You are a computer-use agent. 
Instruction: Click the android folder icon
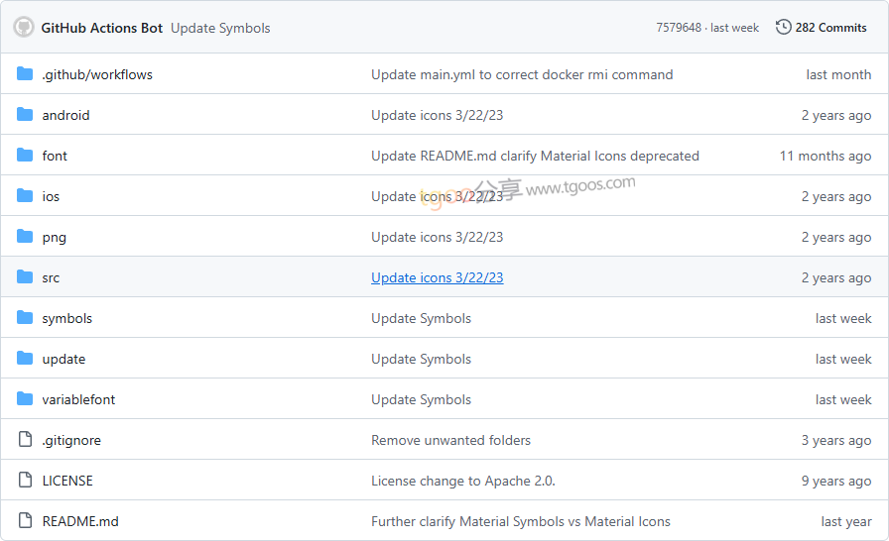(x=25, y=115)
